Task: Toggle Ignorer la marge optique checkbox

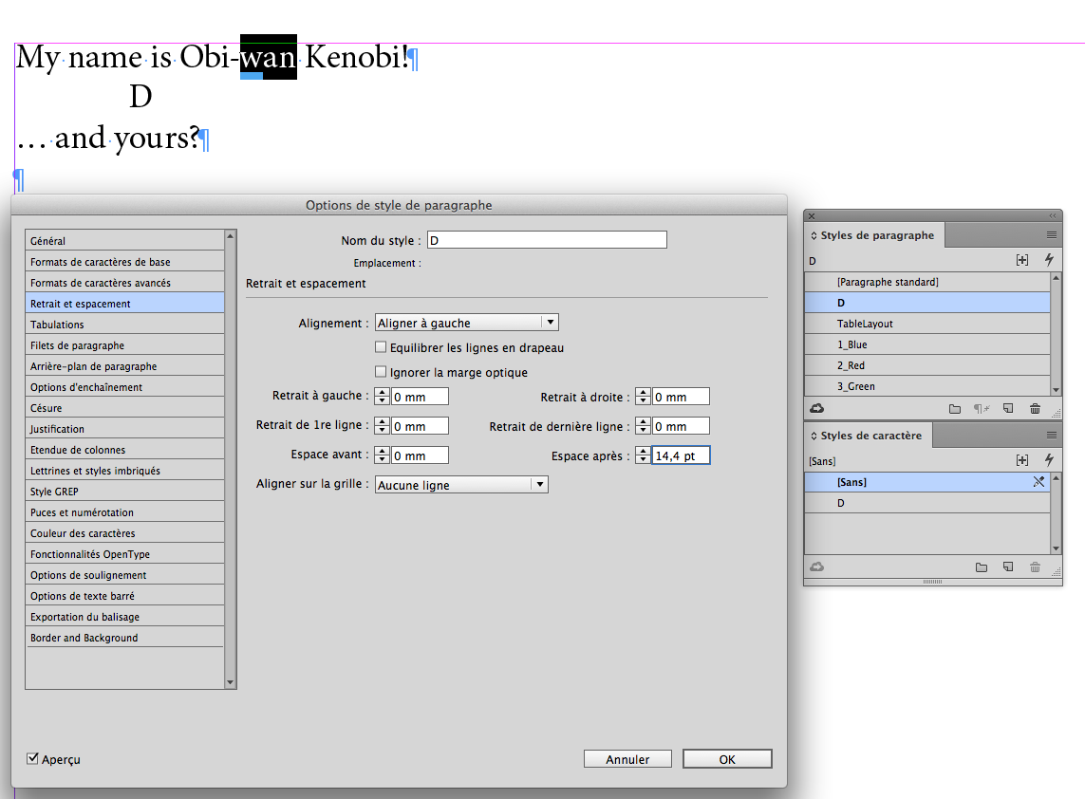Action: point(381,372)
